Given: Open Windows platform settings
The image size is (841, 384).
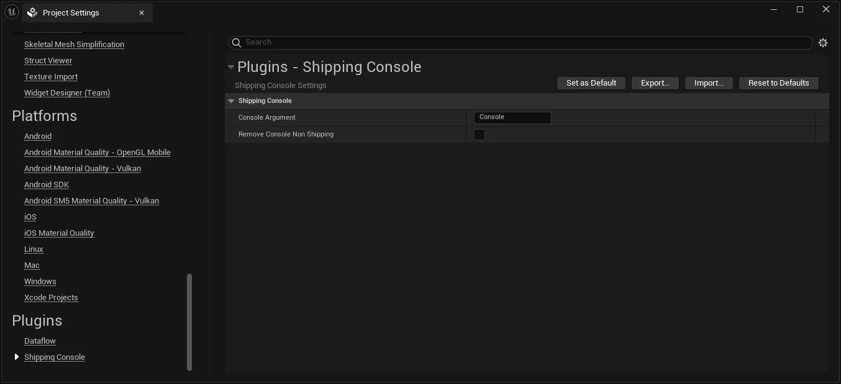Looking at the screenshot, I should coord(40,282).
